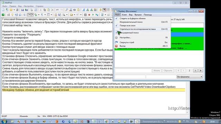Open dropdown arrow next to paragraph mark icon
Viewport: 221px width, 124px height.
(45, 15)
